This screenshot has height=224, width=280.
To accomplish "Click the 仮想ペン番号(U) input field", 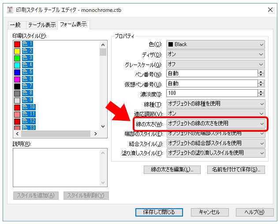I will (x=212, y=83).
